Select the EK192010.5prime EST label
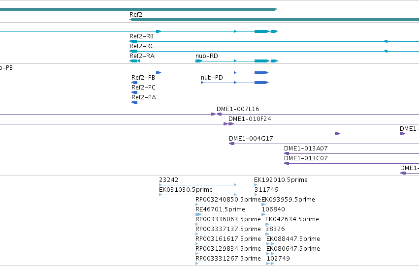 pyautogui.click(x=281, y=180)
